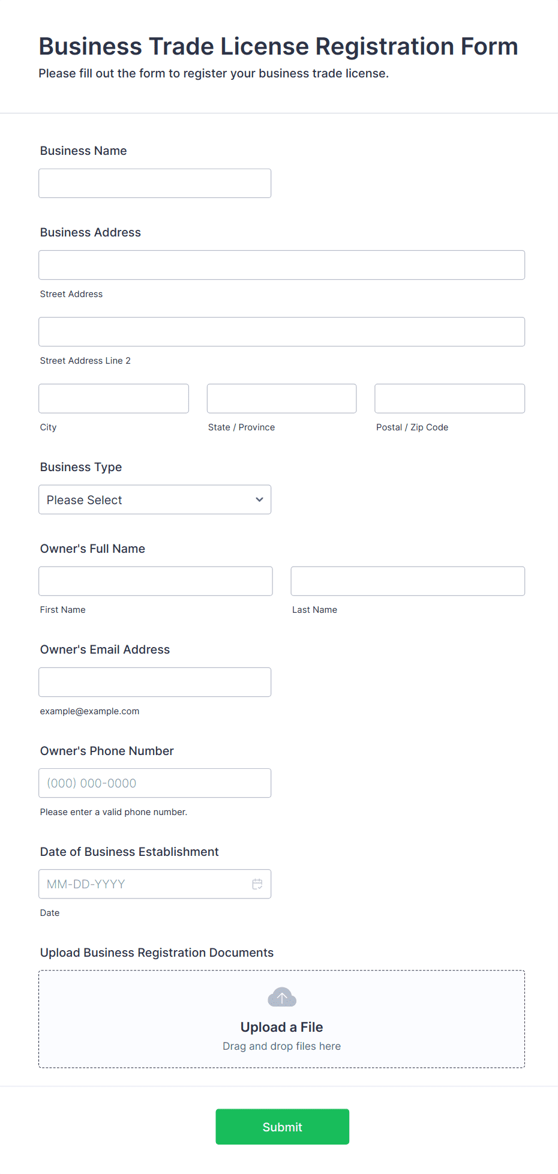This screenshot has height=1174, width=558.
Task: Click the Drag and drop files area
Action: click(281, 1046)
